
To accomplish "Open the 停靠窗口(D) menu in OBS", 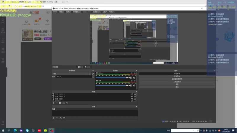I will (77, 12).
